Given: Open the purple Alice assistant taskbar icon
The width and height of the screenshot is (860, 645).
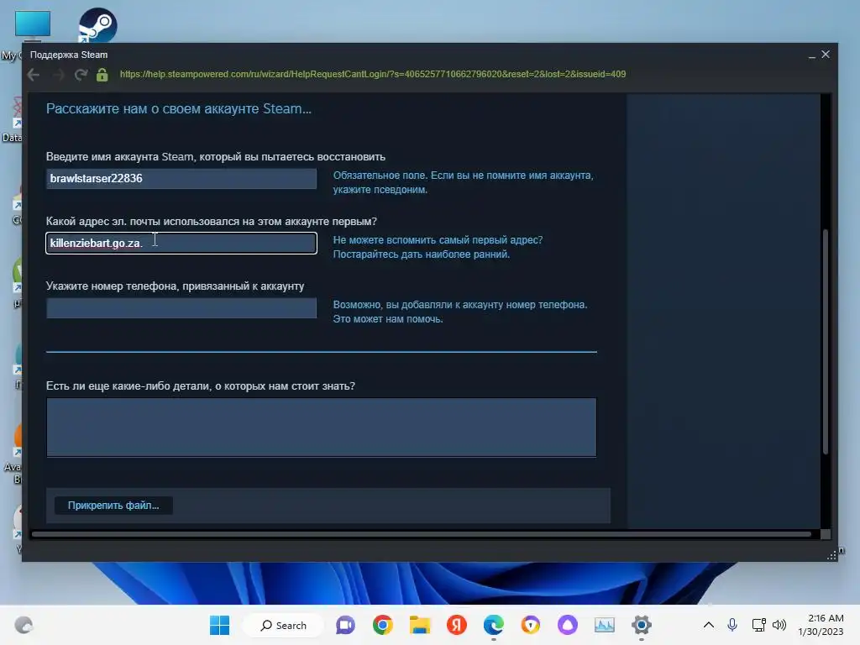Looking at the screenshot, I should (568, 625).
